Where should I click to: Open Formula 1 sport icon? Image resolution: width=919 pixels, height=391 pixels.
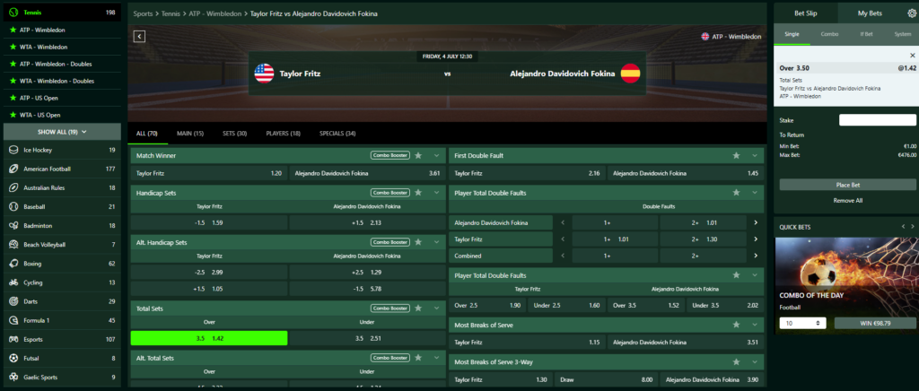point(13,320)
